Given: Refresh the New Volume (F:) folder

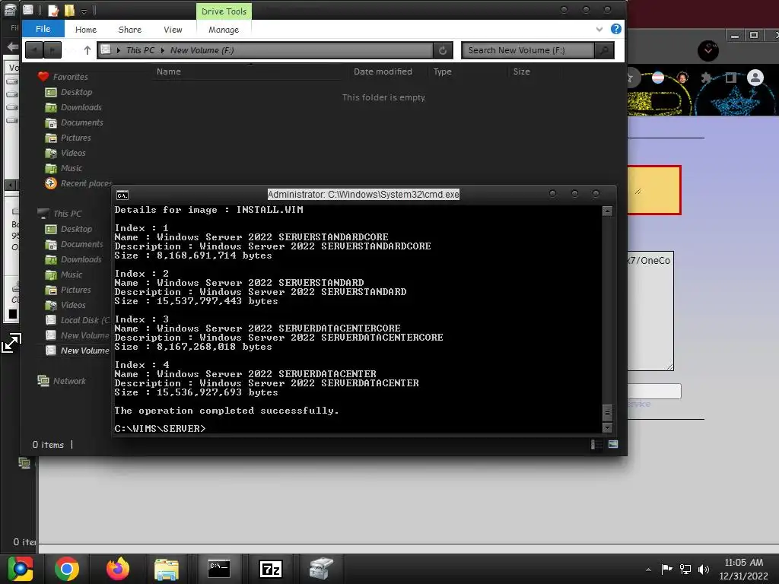Looking at the screenshot, I should coord(443,50).
